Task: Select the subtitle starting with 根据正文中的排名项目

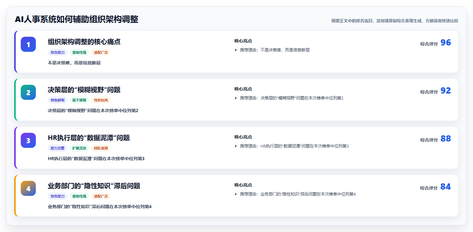Action: point(395,21)
